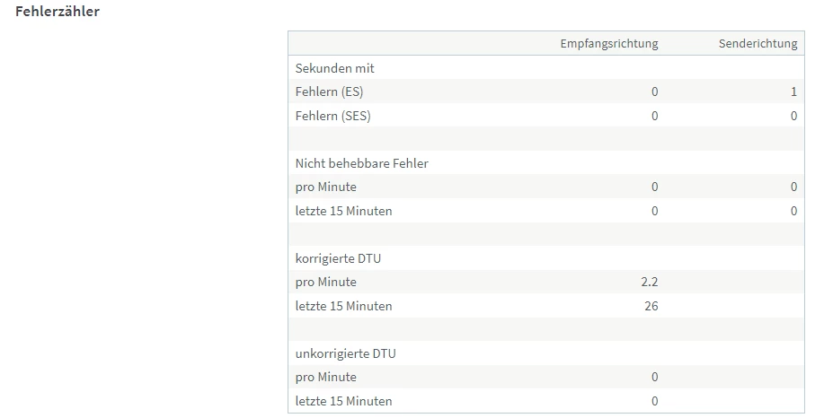Select 'pro Minute' under Nicht behebbare Fehler
This screenshot has width=833, height=418.
pos(325,187)
